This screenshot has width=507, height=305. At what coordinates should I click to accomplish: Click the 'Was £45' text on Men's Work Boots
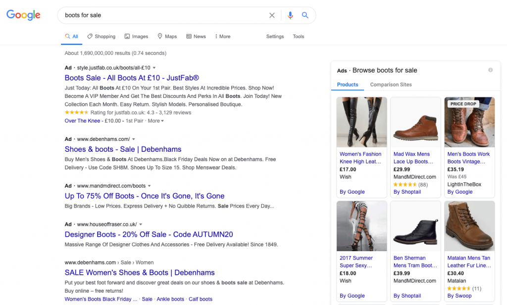[457, 176]
